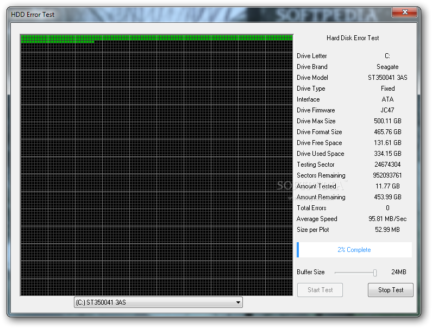Click the Amount Remaining label
Viewport: 432px width, 328px height.
(321, 197)
